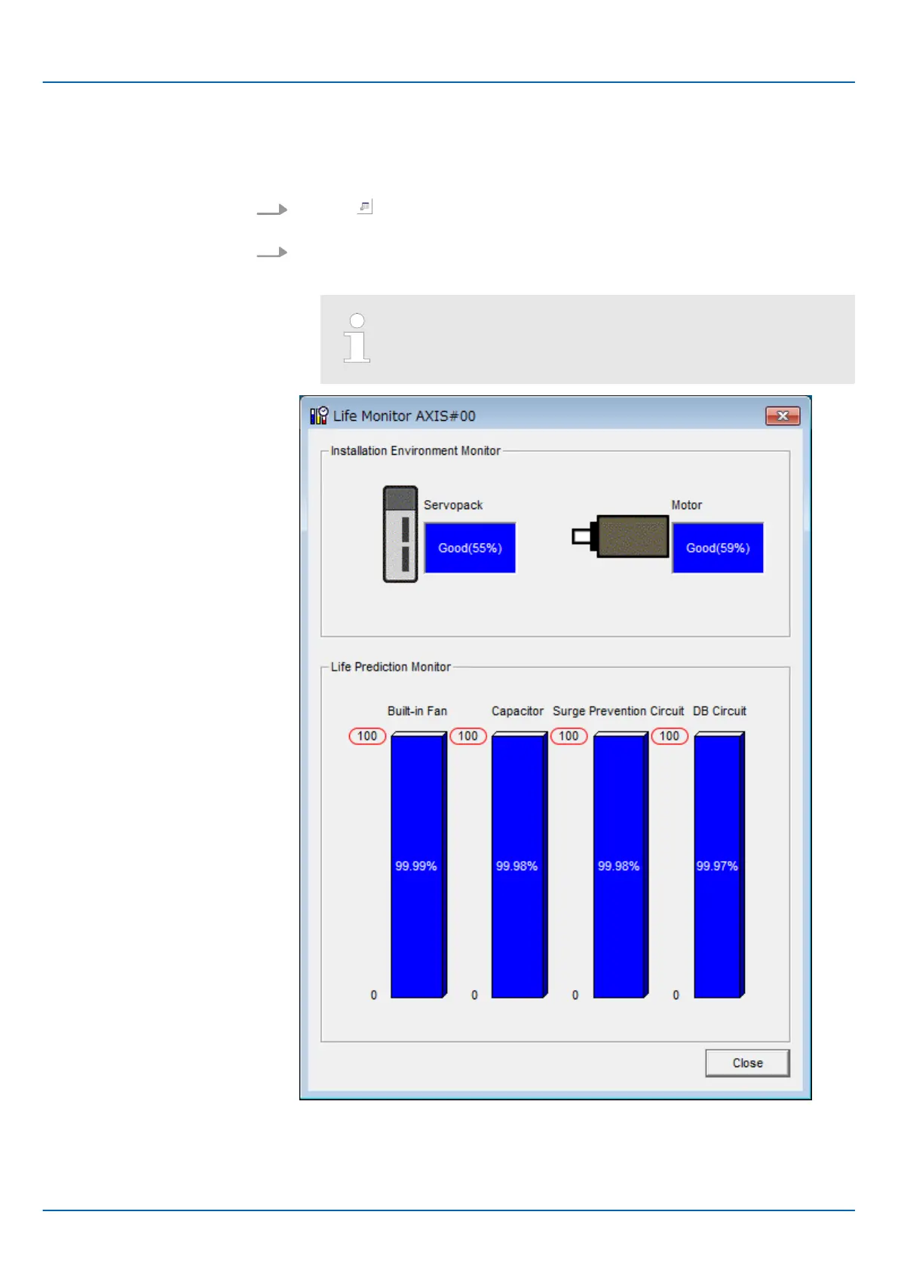Click the Motor Good(59%) status box
Image resolution: width=898 pixels, height=1270 pixels.
tap(718, 548)
